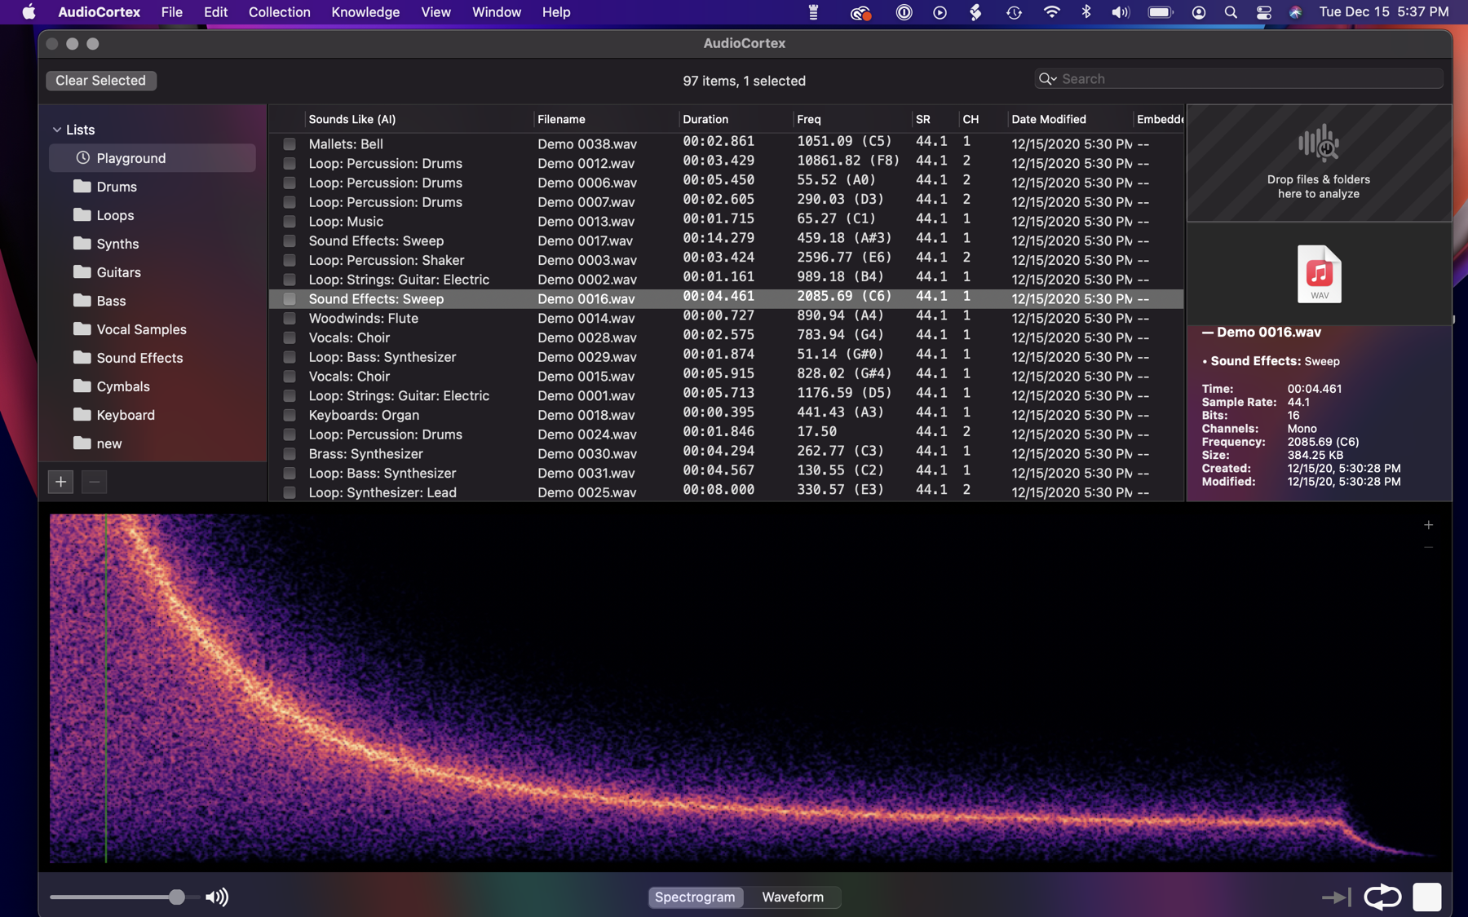Zoom in the spectrogram with the plus icon

pos(1428,525)
